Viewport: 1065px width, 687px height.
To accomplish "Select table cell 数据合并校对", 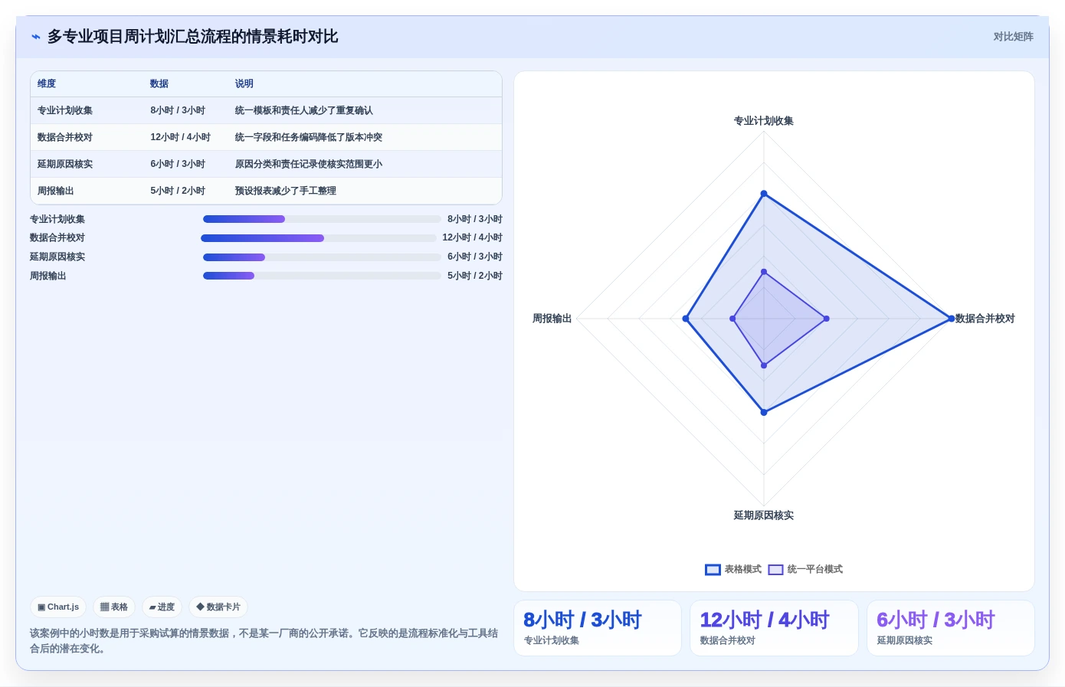I will click(x=65, y=137).
